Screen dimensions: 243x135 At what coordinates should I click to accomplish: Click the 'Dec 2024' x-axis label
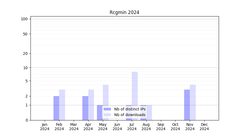[204, 127]
